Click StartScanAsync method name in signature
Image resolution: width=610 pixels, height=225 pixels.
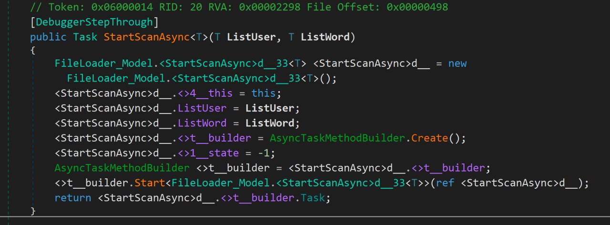coord(146,37)
